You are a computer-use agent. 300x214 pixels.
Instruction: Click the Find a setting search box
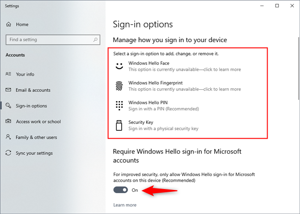(x=53, y=40)
